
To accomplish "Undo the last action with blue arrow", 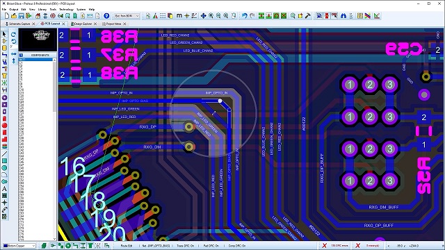I will (244, 16).
